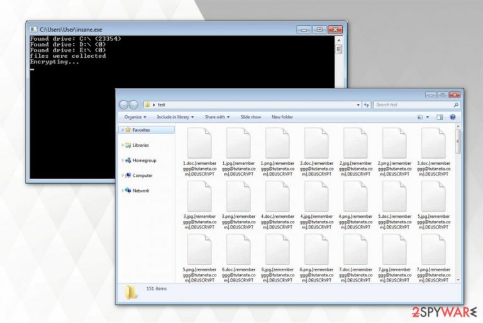Click the Explorer Back navigation button
Image resolution: width=483 pixels, height=323 pixels.
pos(123,105)
